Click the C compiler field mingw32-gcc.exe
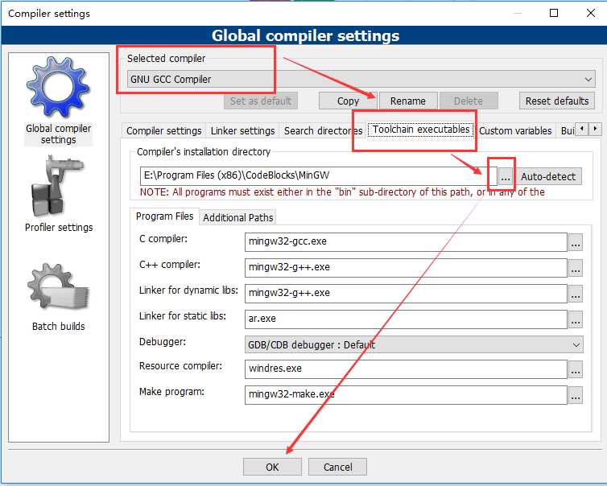This screenshot has height=486, width=607. tap(406, 242)
